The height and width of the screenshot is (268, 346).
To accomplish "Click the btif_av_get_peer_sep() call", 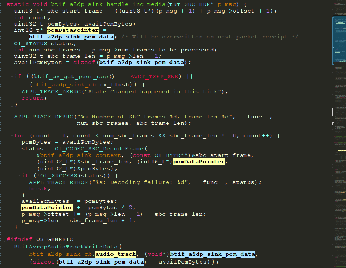I will 74,76.
